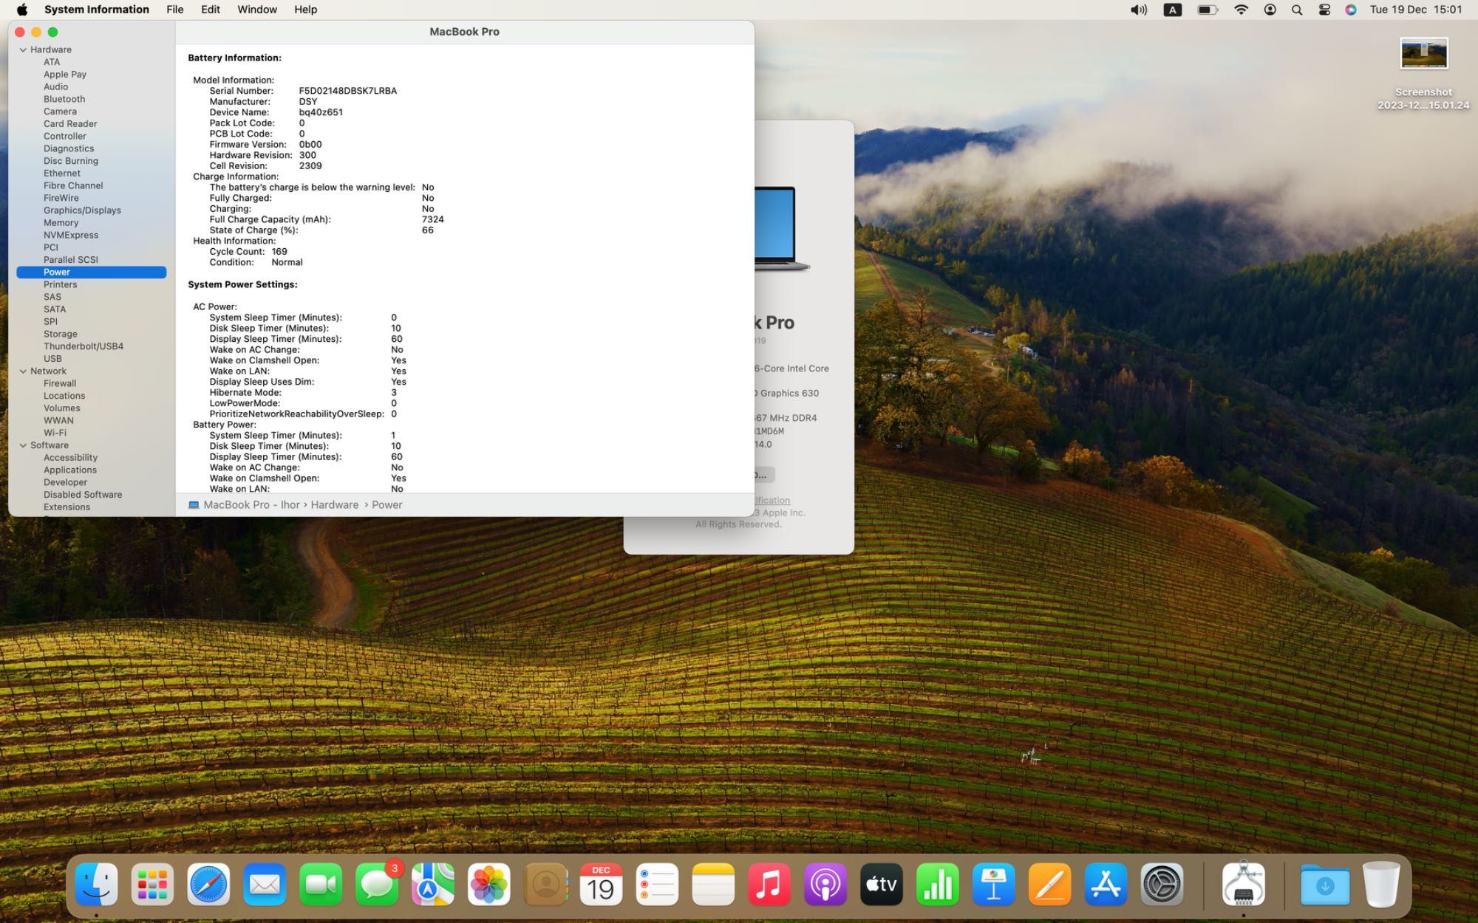1478x923 pixels.
Task: Select Storage in the sidebar
Action: (61, 334)
